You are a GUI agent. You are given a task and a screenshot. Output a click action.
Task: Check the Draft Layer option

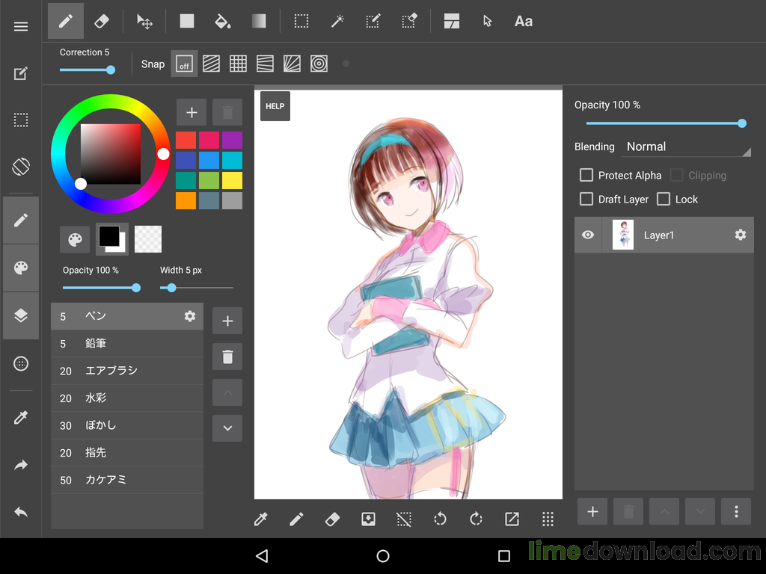click(x=586, y=199)
